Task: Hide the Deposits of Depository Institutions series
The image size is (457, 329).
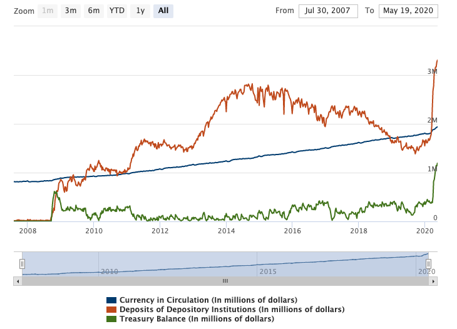Action: (232, 310)
